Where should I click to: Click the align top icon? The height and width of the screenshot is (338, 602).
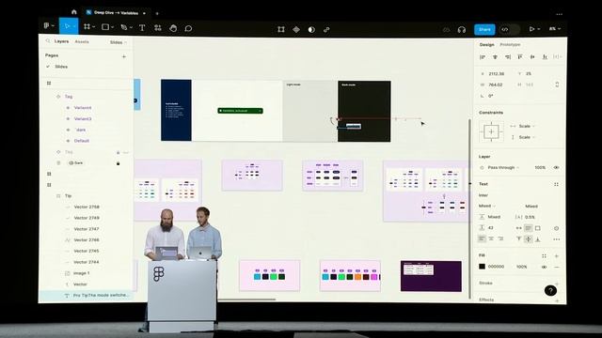point(520,56)
